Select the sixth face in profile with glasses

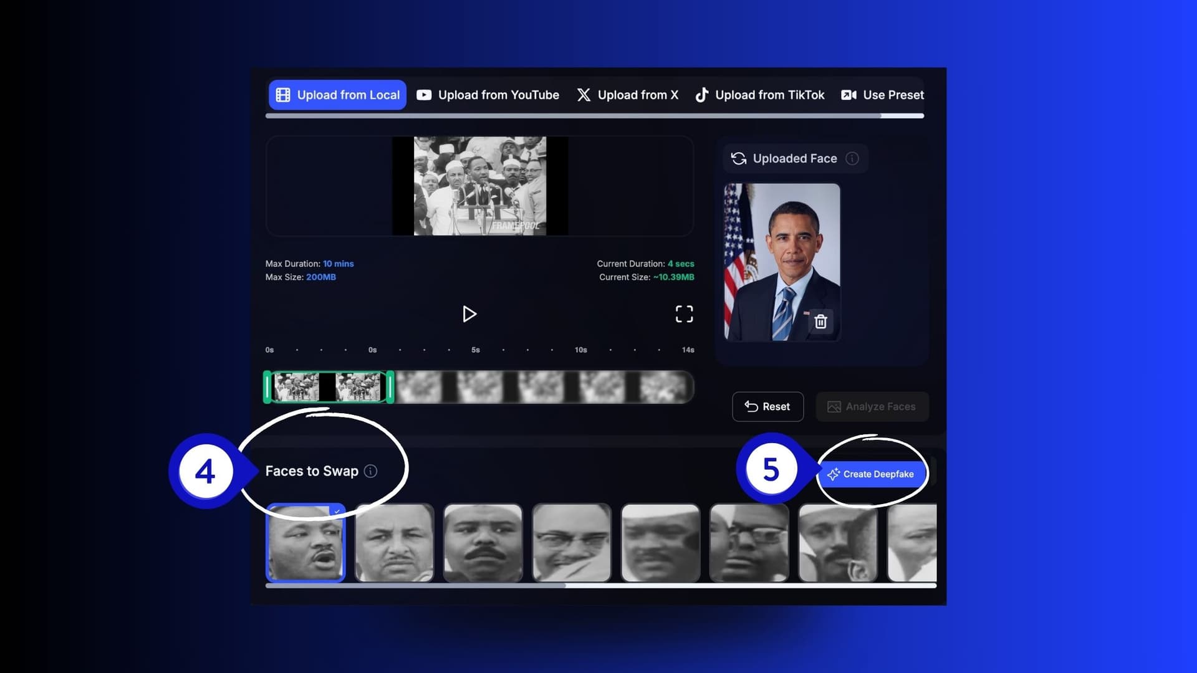coord(749,543)
